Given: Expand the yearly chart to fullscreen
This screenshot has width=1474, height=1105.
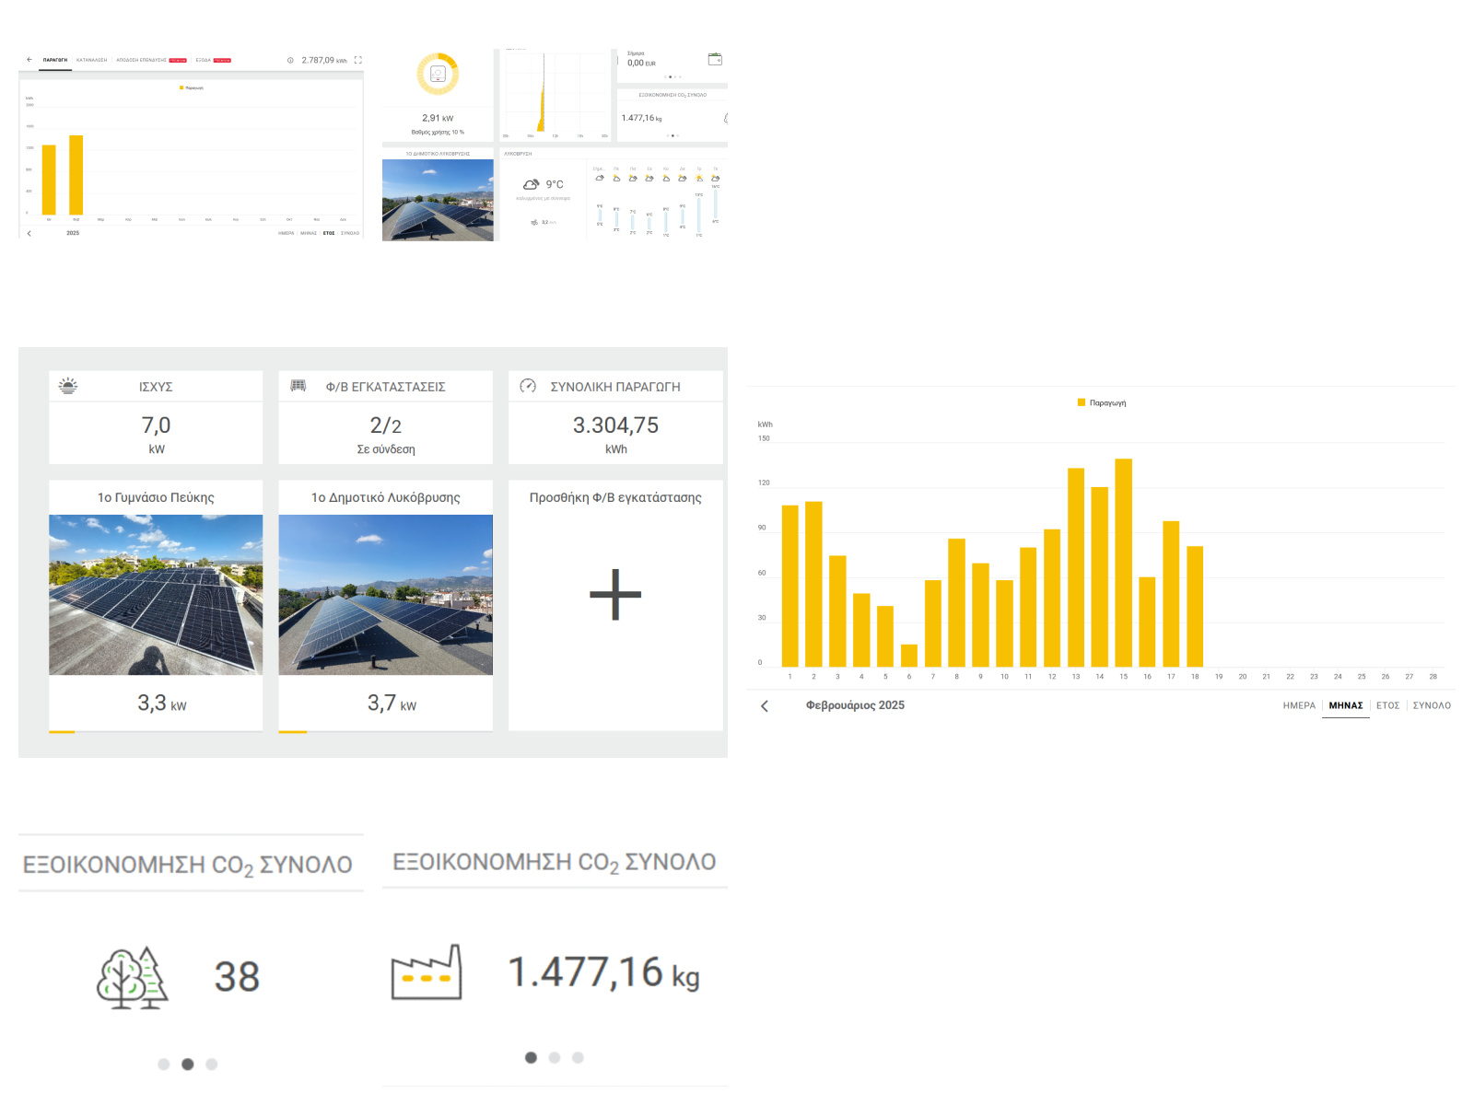Looking at the screenshot, I should [x=358, y=61].
